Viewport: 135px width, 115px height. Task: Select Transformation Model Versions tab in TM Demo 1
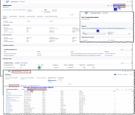pyautogui.click(x=34, y=86)
